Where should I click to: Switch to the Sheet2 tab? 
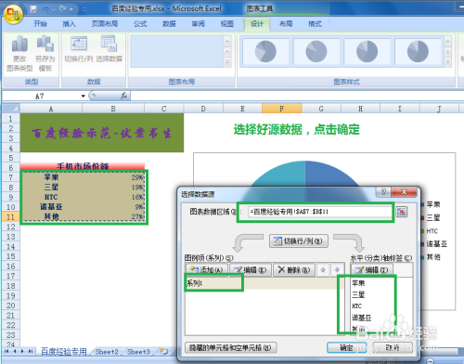click(x=107, y=352)
